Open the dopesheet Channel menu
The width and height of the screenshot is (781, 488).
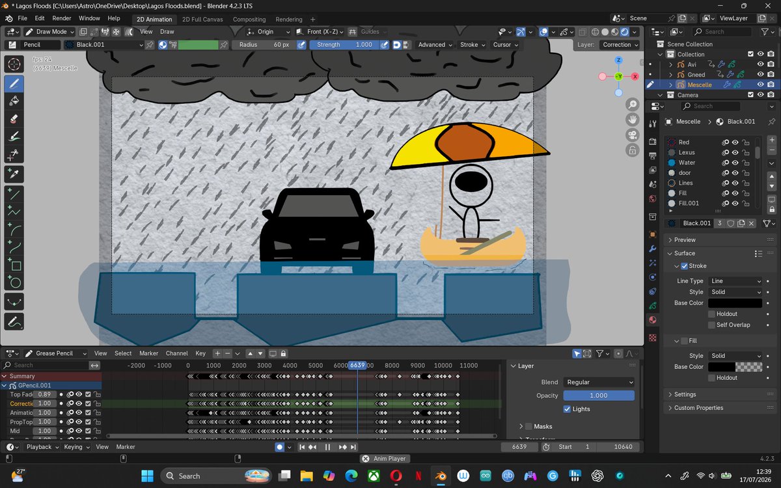(x=176, y=353)
